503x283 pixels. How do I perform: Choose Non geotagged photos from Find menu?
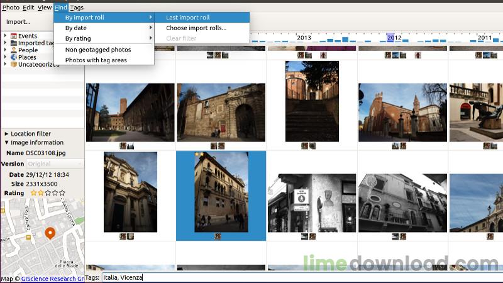[x=98, y=50]
